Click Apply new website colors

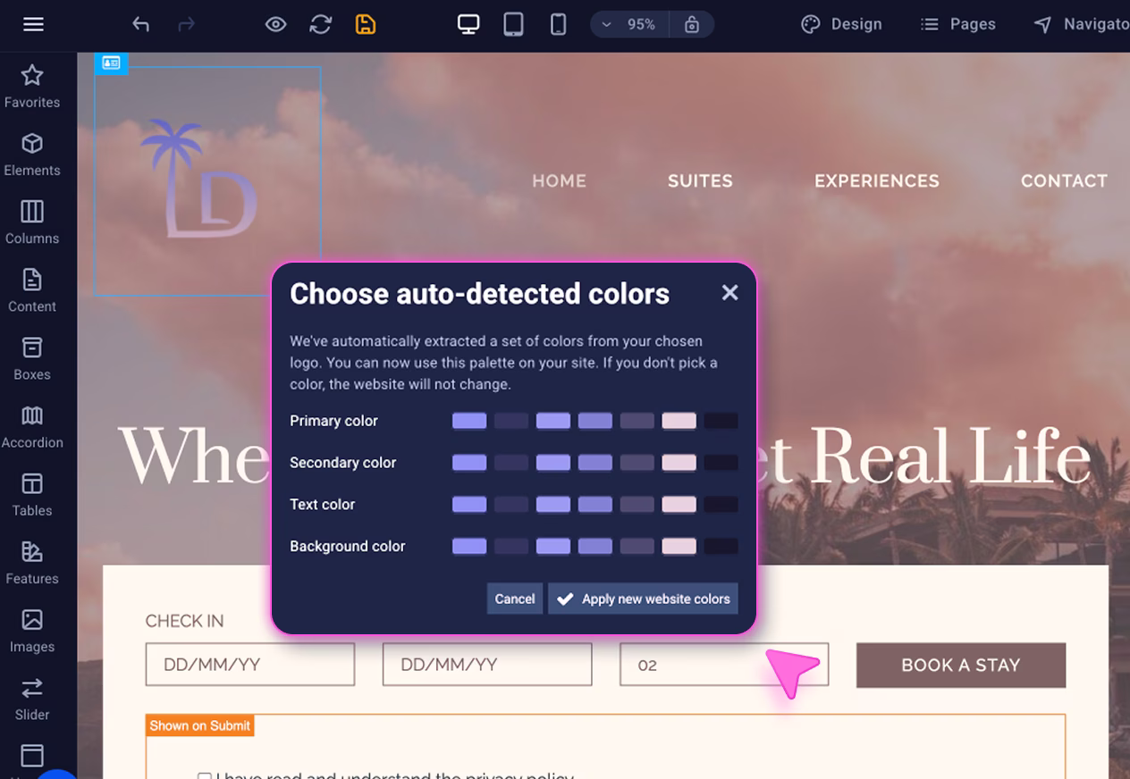[643, 599]
